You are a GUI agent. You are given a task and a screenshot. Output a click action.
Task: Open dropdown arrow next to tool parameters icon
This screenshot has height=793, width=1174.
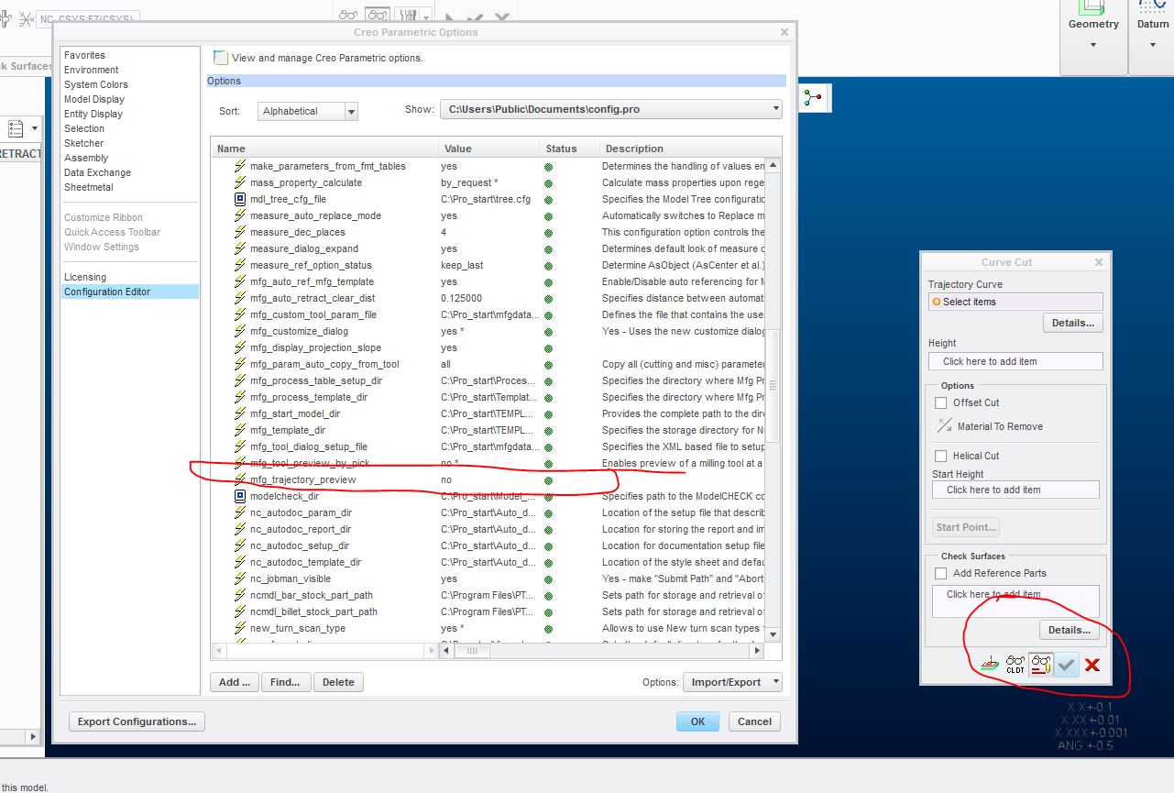427,16
